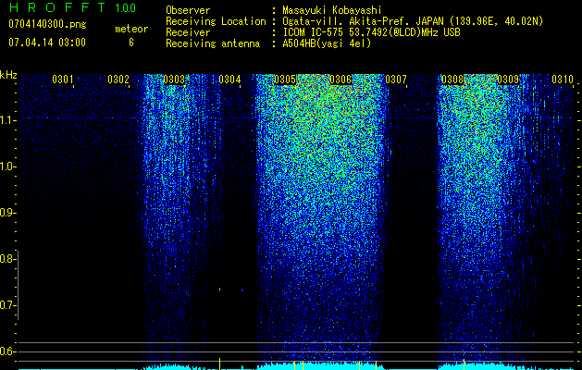Click the observer name Masayuki Kobayashi
This screenshot has width=582, height=370.
[x=332, y=10]
